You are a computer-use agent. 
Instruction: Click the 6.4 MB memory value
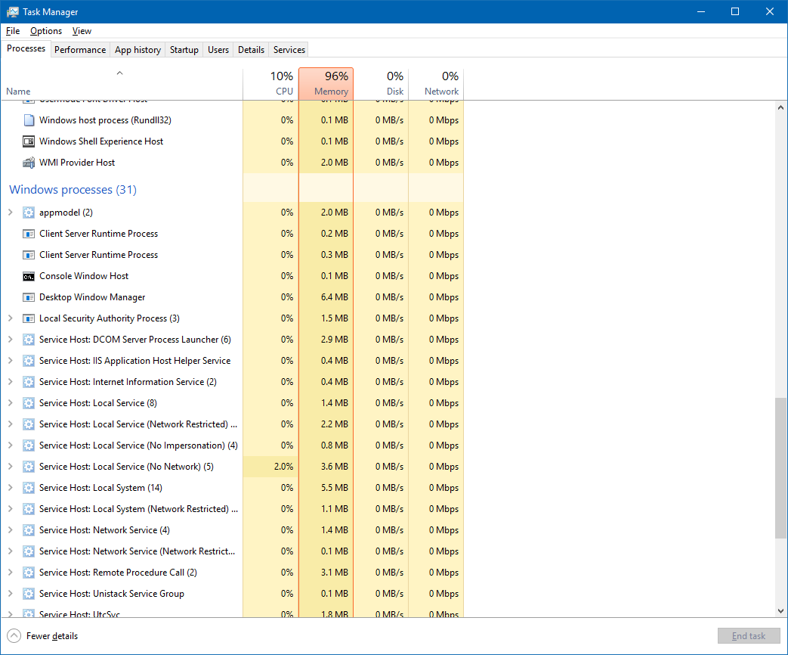point(335,297)
